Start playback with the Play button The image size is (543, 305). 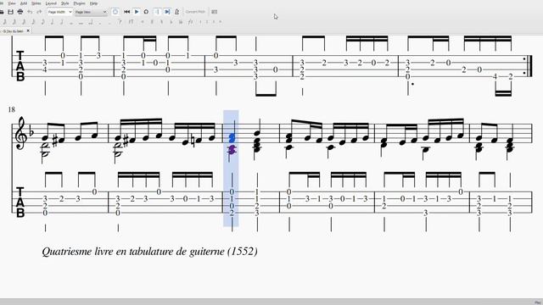coord(137,12)
